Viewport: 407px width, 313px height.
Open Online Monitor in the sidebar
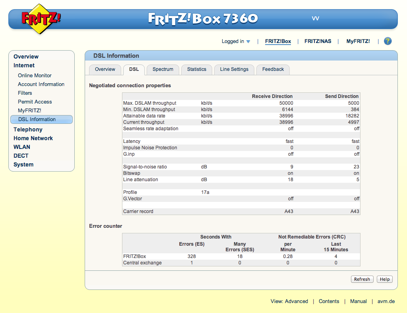tap(35, 75)
